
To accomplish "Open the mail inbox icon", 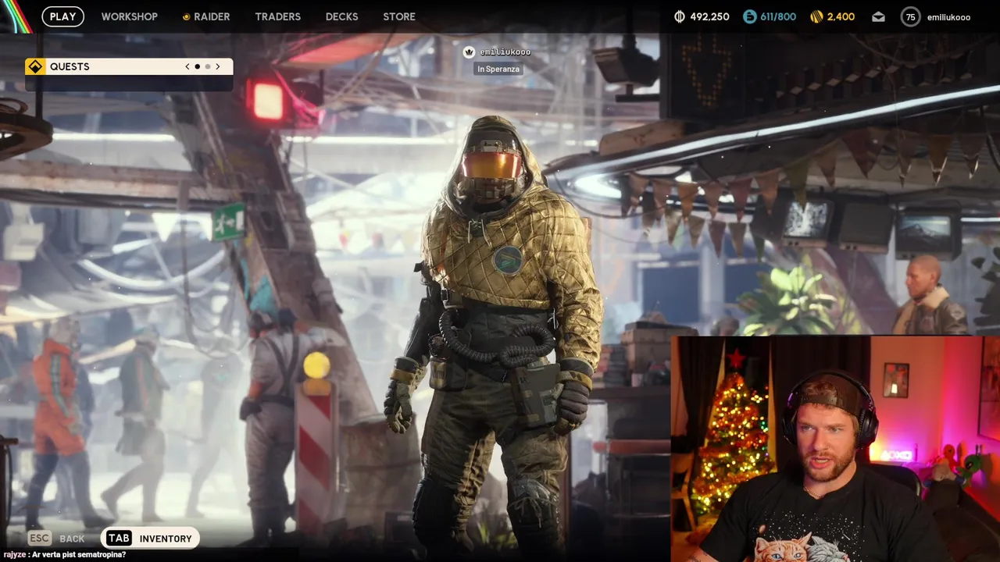I will [878, 16].
